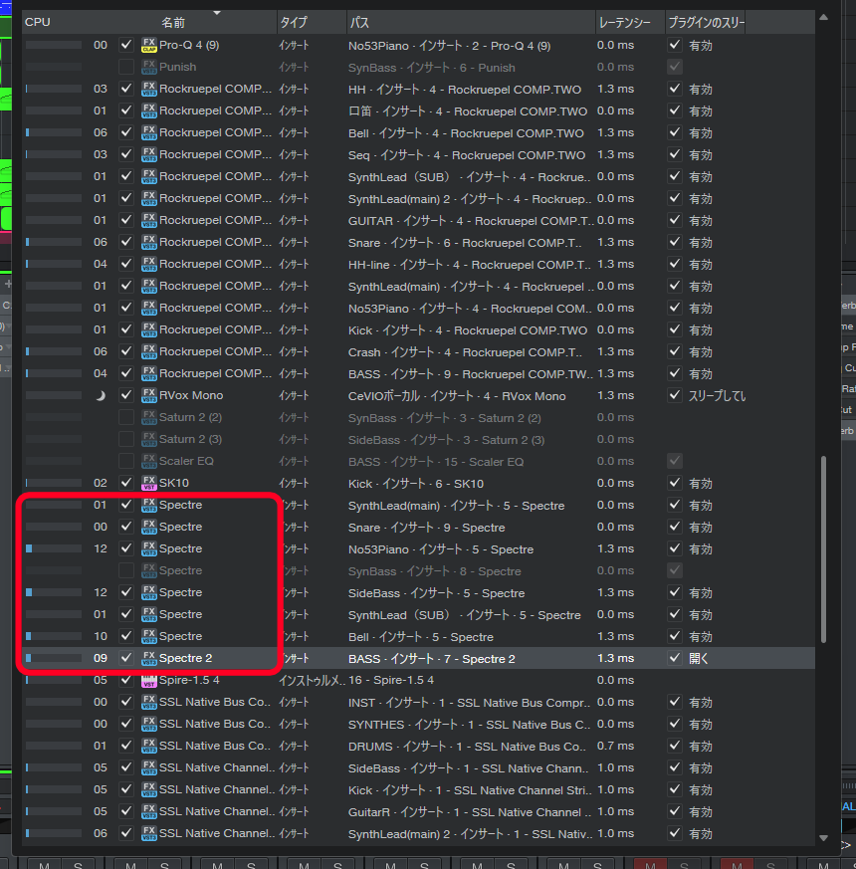Click the disabled Punish plugin icon
This screenshot has height=869, width=856.
[x=149, y=67]
